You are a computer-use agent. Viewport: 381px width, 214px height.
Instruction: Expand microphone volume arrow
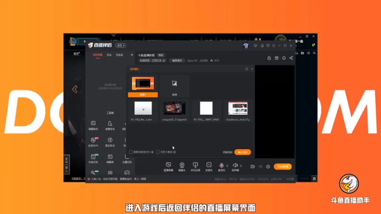227,166
